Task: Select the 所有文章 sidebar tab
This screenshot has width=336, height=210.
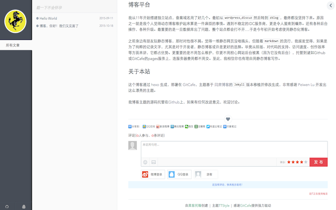Action: click(x=13, y=45)
